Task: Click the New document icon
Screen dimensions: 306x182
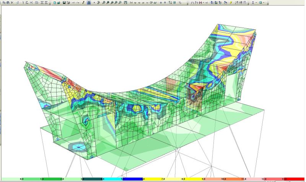Action: [55, 2]
